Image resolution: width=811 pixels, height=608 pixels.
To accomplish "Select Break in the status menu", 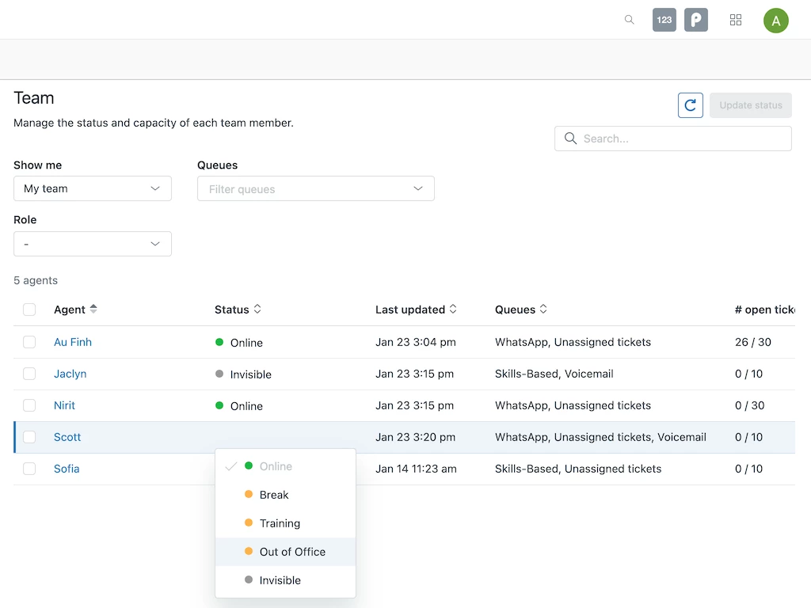I will 285,495.
